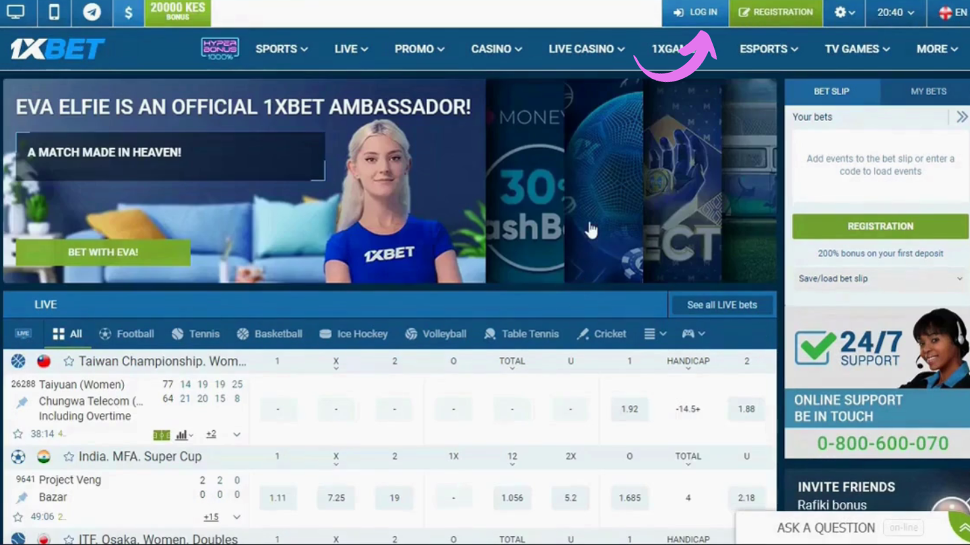Switch to the BET SLIP tab
This screenshot has height=545, width=970.
[x=832, y=92]
